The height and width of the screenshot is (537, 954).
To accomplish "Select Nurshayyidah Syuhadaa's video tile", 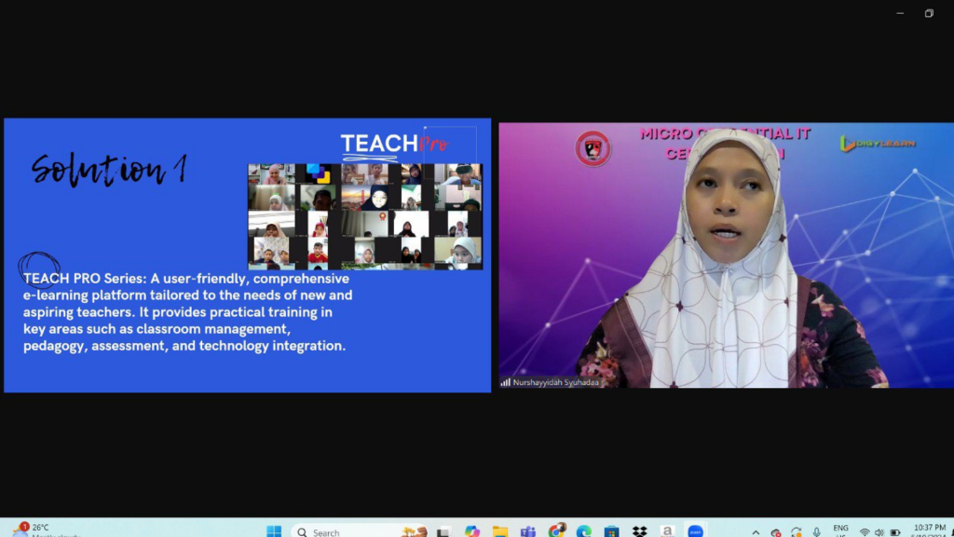I will point(726,255).
